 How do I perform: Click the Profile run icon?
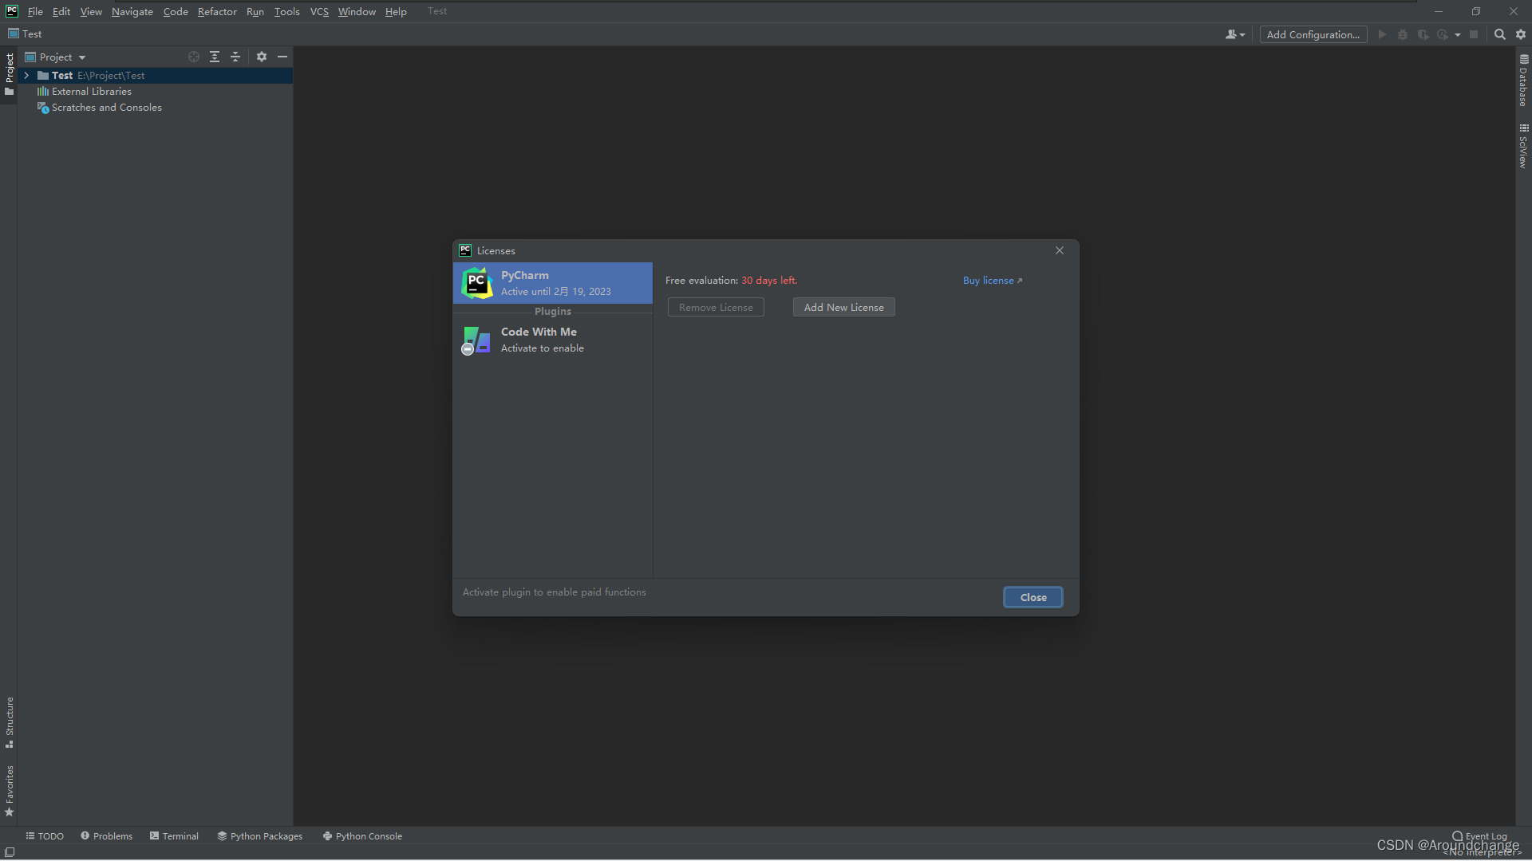[1443, 34]
